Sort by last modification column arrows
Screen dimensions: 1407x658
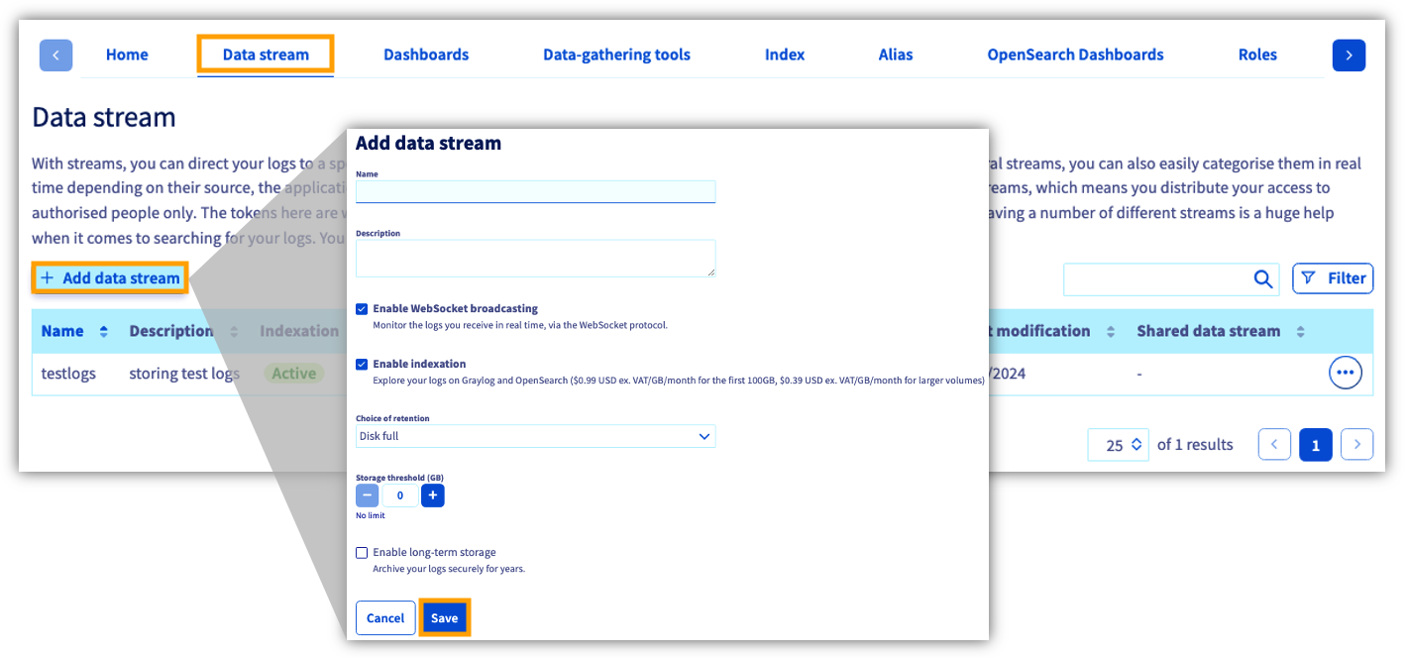pos(1111,332)
